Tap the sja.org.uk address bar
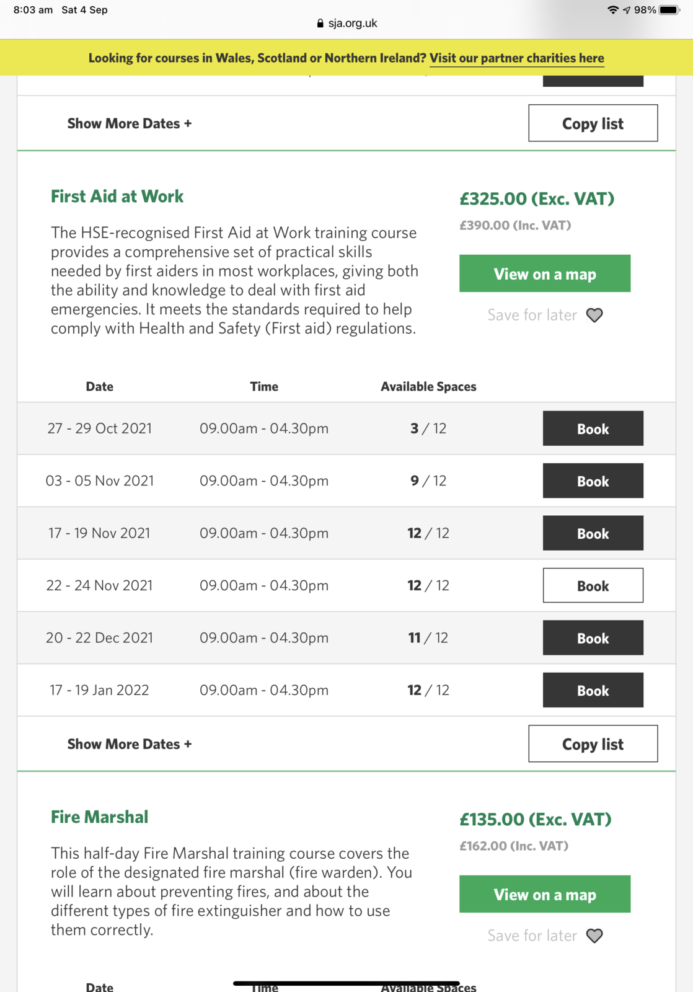The width and height of the screenshot is (693, 992). click(352, 24)
